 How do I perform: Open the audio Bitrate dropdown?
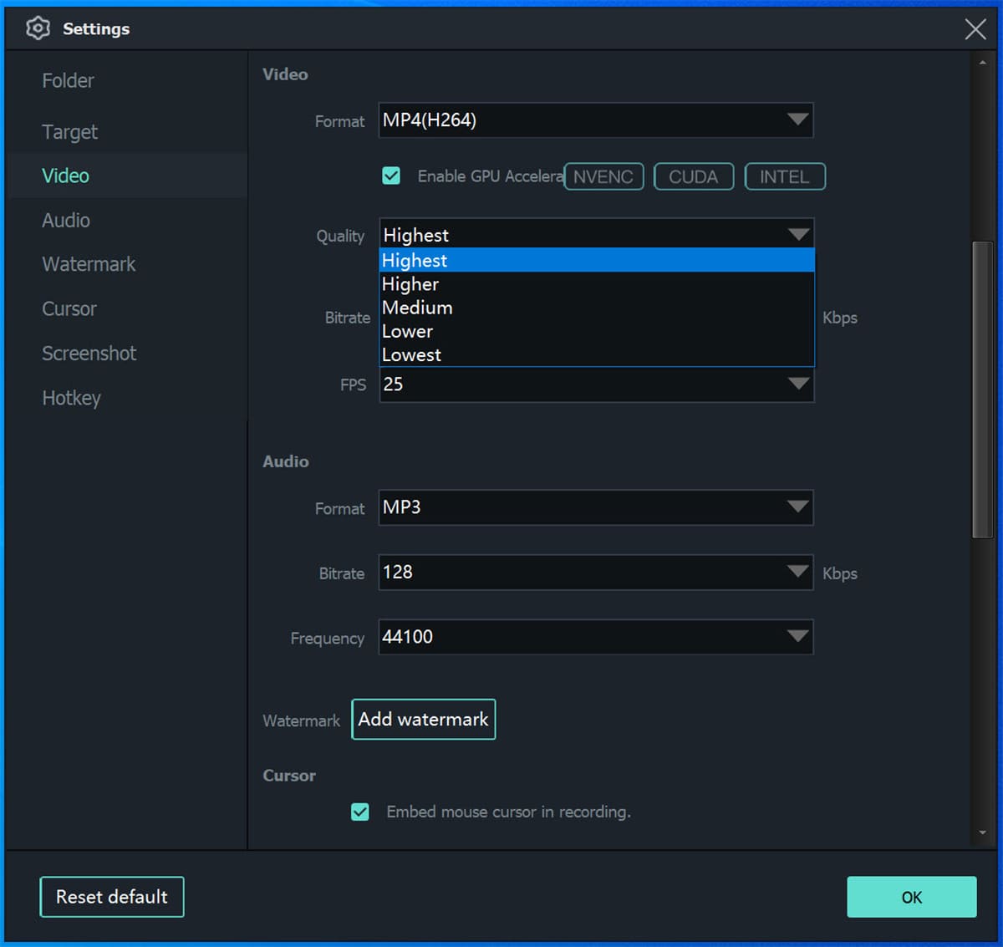[797, 573]
